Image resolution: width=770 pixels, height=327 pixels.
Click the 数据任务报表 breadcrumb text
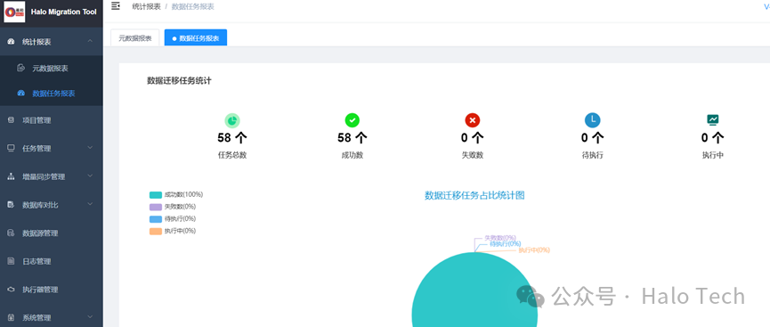click(192, 6)
